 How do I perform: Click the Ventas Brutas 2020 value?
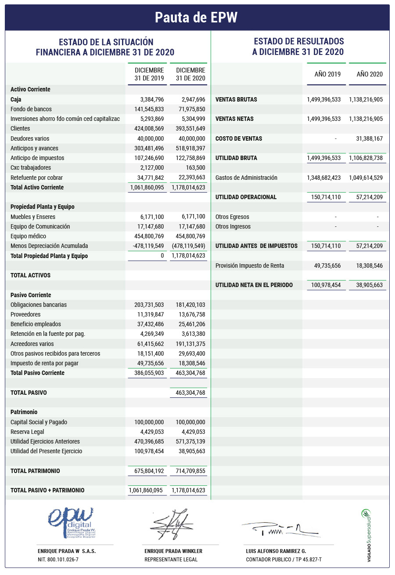(x=366, y=100)
